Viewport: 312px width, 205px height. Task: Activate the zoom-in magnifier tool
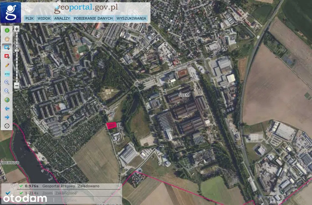(x=7, y=83)
